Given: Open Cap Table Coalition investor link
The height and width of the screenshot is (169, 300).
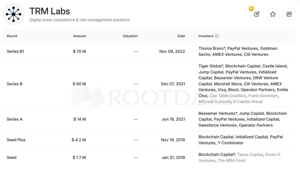Looking at the screenshot, I should (228, 96).
